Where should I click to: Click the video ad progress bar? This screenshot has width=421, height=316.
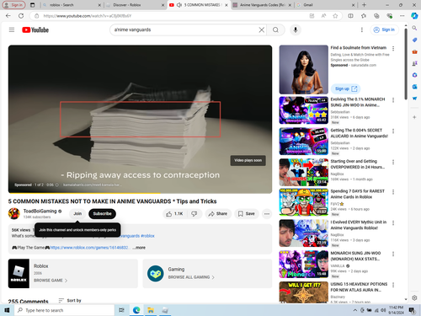(x=140, y=193)
